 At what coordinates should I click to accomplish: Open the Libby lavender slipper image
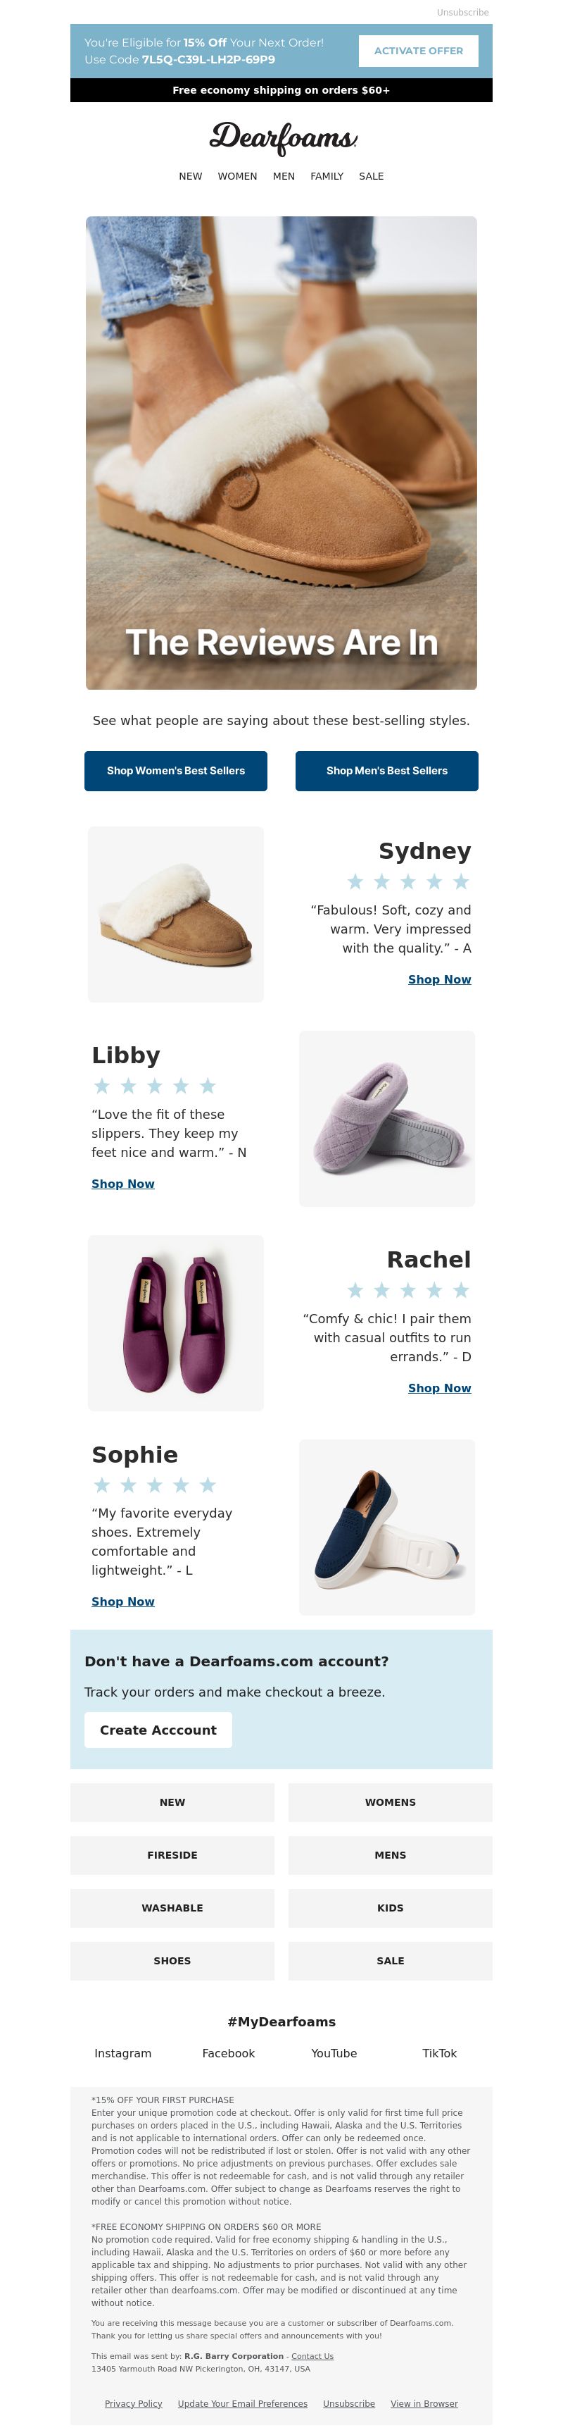tap(386, 1118)
